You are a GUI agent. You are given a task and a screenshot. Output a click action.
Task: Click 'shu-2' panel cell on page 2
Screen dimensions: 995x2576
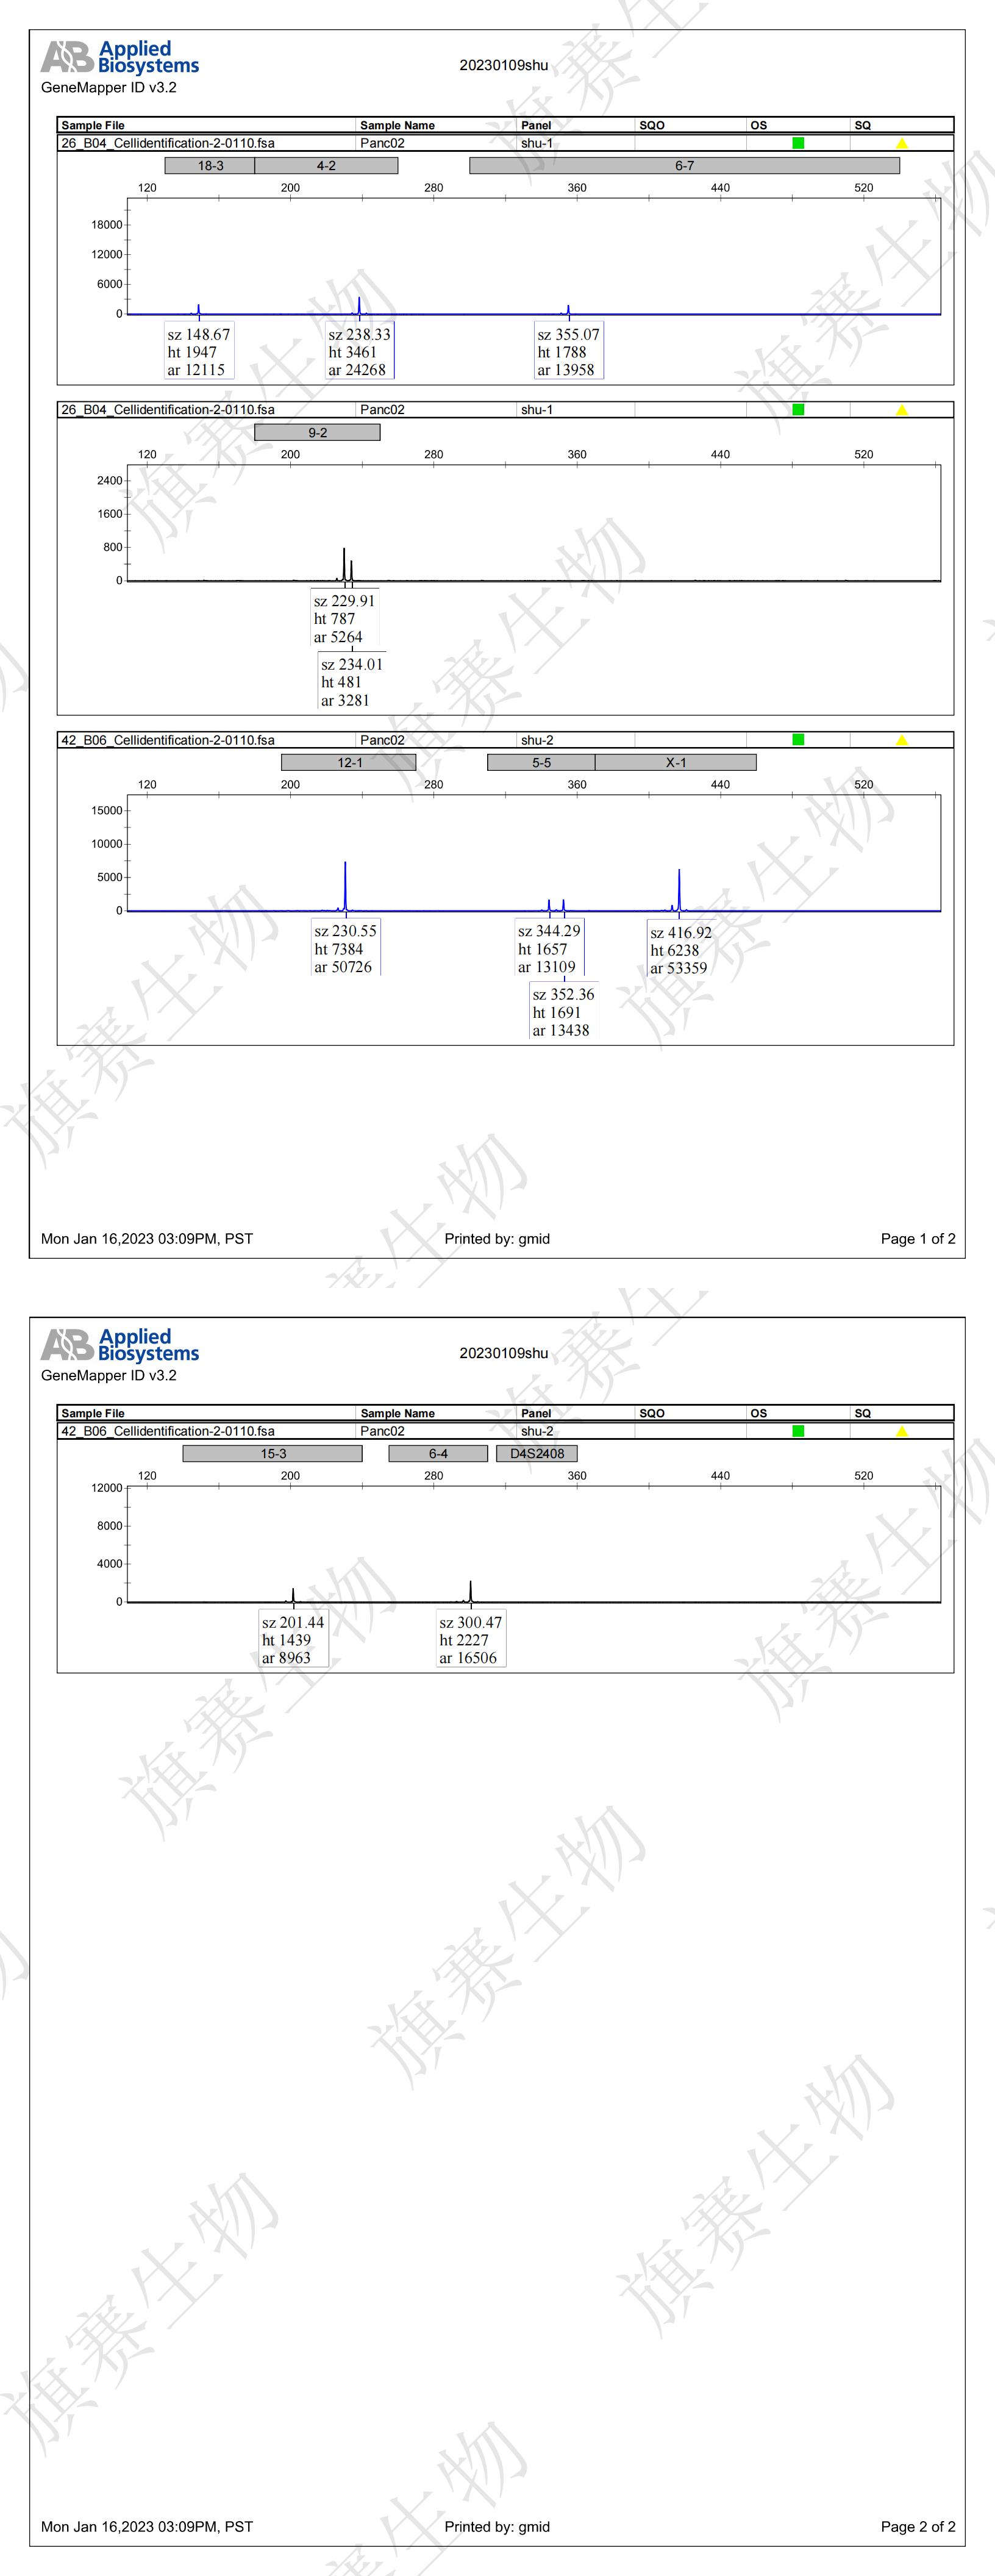tap(537, 1431)
